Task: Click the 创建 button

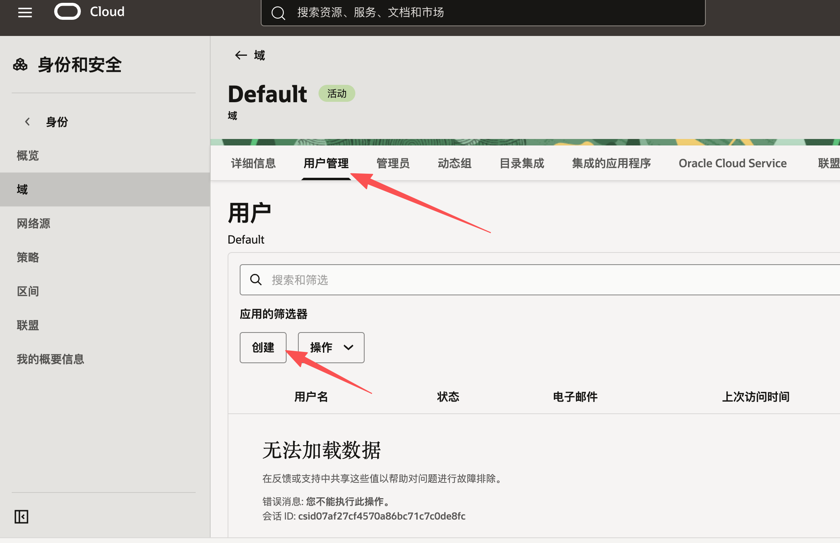Action: [x=263, y=347]
